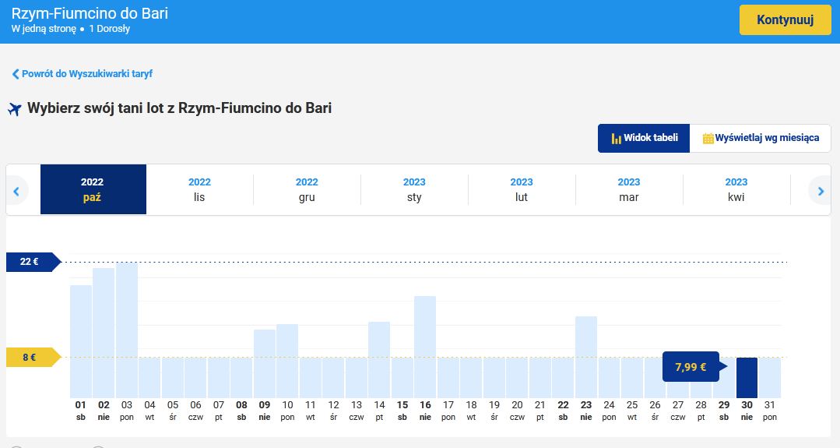Switch to Wyświetlaj wg miesiąca view
The height and width of the screenshot is (448, 840).
click(x=761, y=139)
